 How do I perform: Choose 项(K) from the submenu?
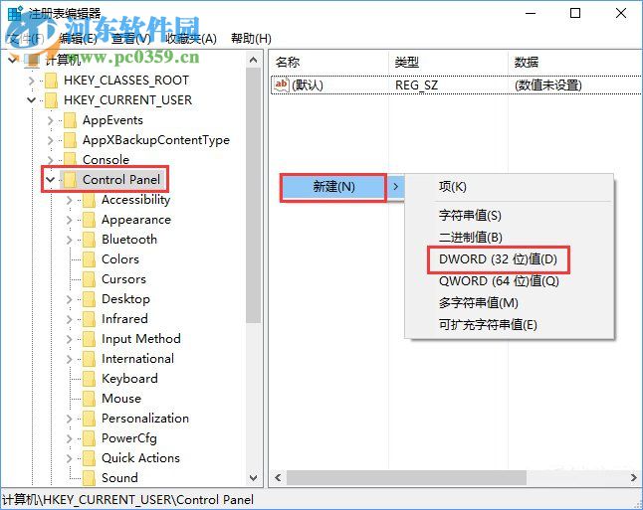coord(453,187)
